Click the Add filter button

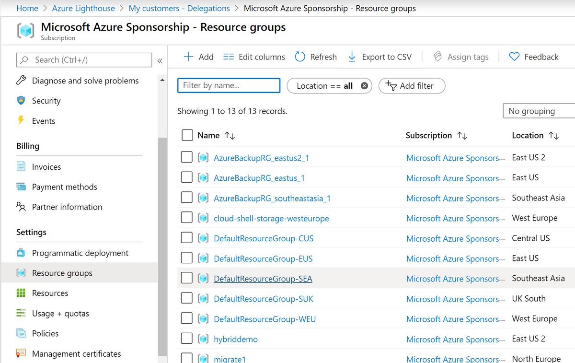(412, 86)
